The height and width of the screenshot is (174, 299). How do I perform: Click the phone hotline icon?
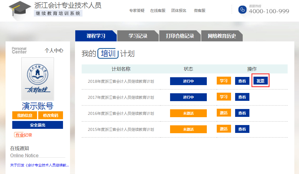(x=242, y=10)
